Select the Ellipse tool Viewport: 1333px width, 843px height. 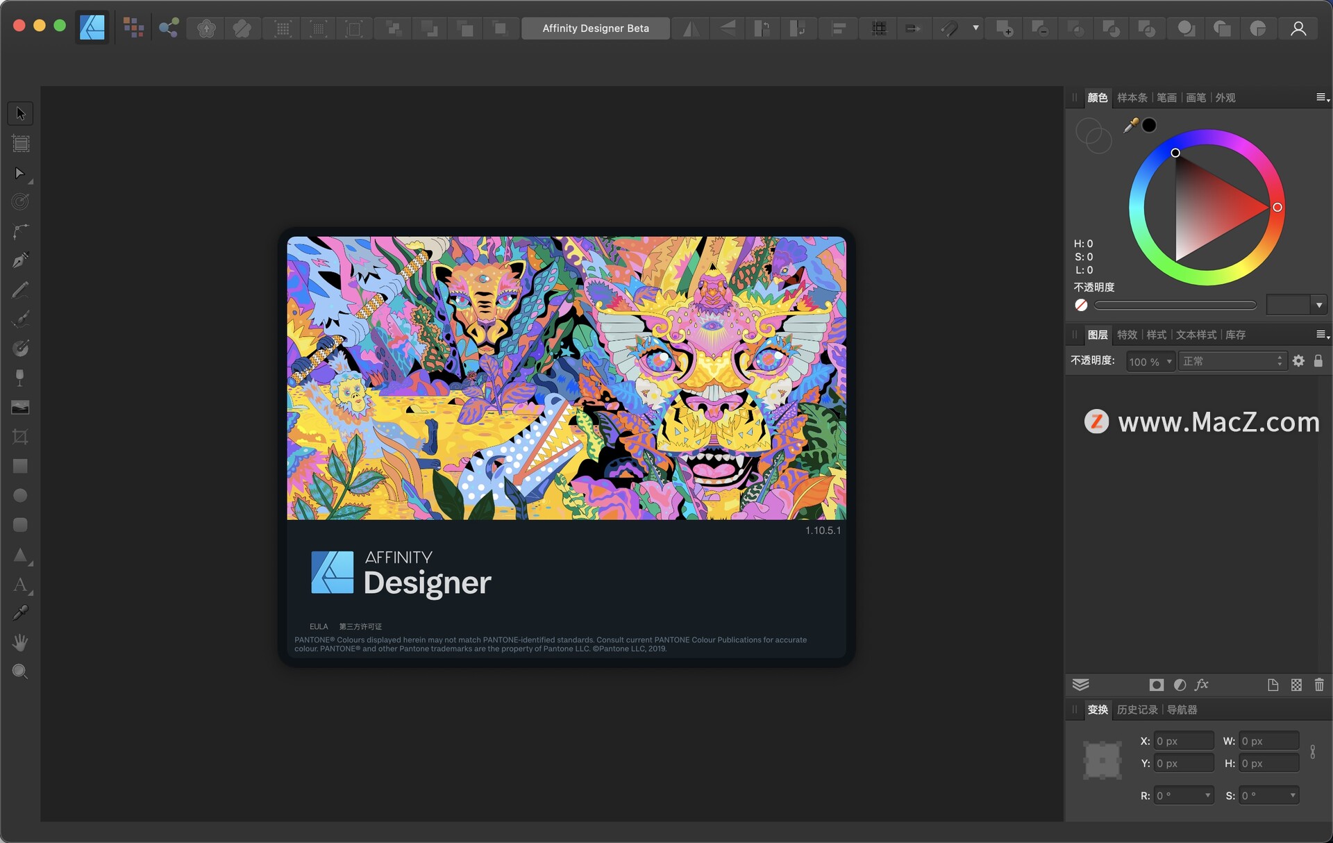[20, 495]
